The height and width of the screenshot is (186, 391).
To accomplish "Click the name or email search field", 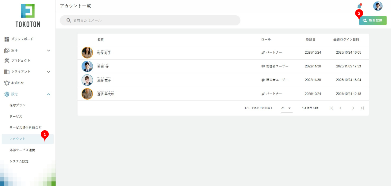I will coord(153,21).
